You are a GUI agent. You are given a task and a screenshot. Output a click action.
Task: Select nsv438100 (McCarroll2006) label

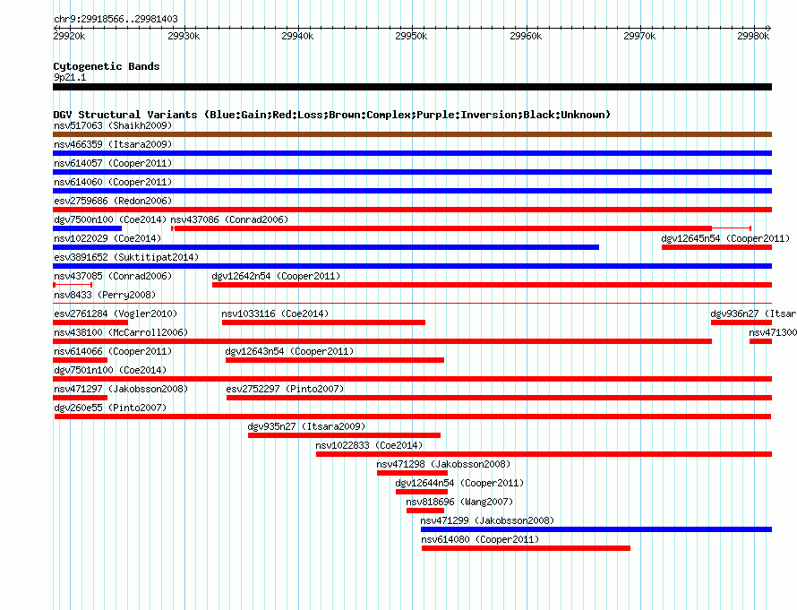[121, 332]
